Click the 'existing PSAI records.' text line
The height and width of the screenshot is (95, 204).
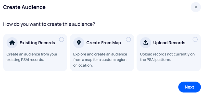tap(25, 60)
